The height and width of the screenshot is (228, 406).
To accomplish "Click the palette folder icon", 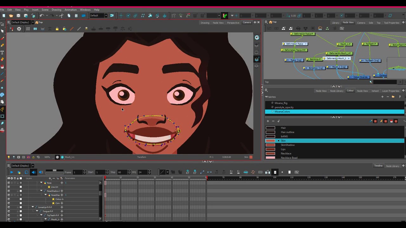I will (393, 97).
